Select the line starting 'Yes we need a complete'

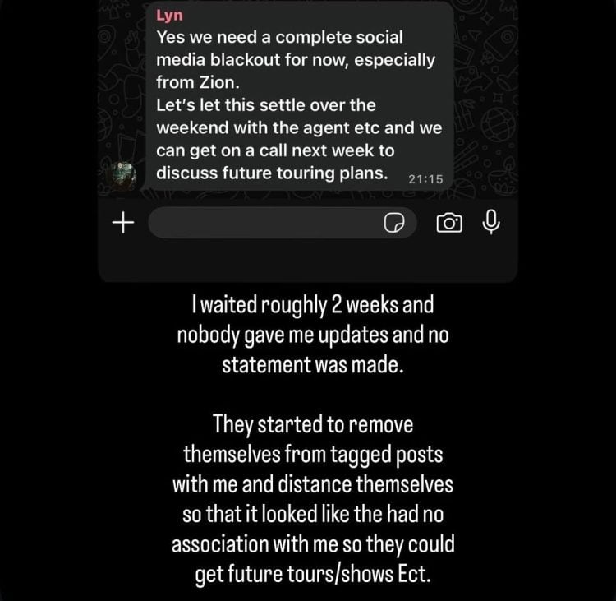[x=278, y=39]
